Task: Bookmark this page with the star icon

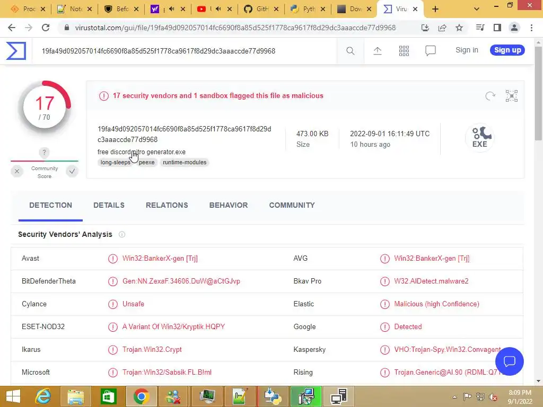Action: [459, 28]
